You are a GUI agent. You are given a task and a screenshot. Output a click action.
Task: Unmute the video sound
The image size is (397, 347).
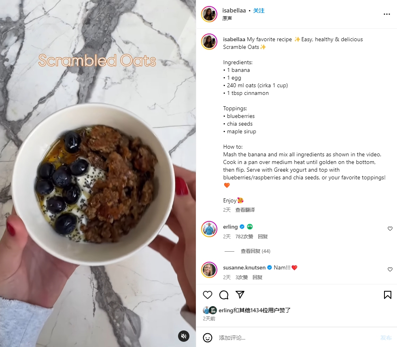click(184, 336)
